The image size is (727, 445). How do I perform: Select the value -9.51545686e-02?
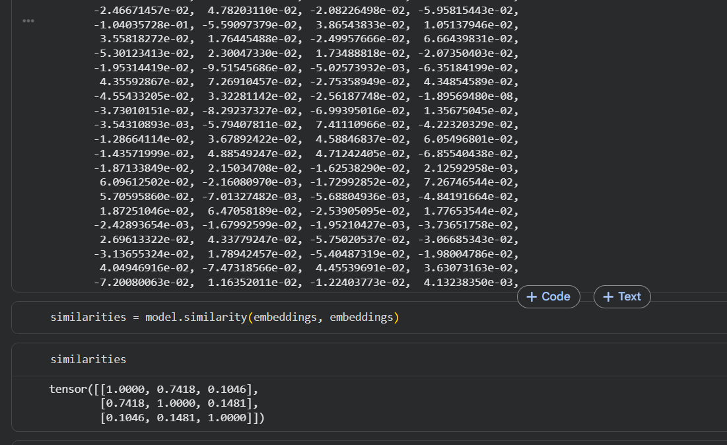249,68
